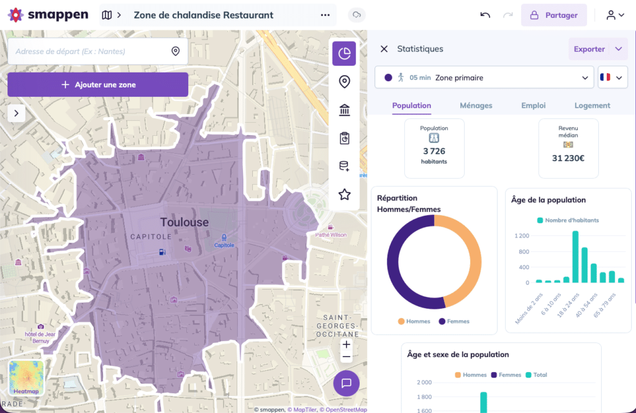
Task: Redo the last action
Action: (x=507, y=15)
